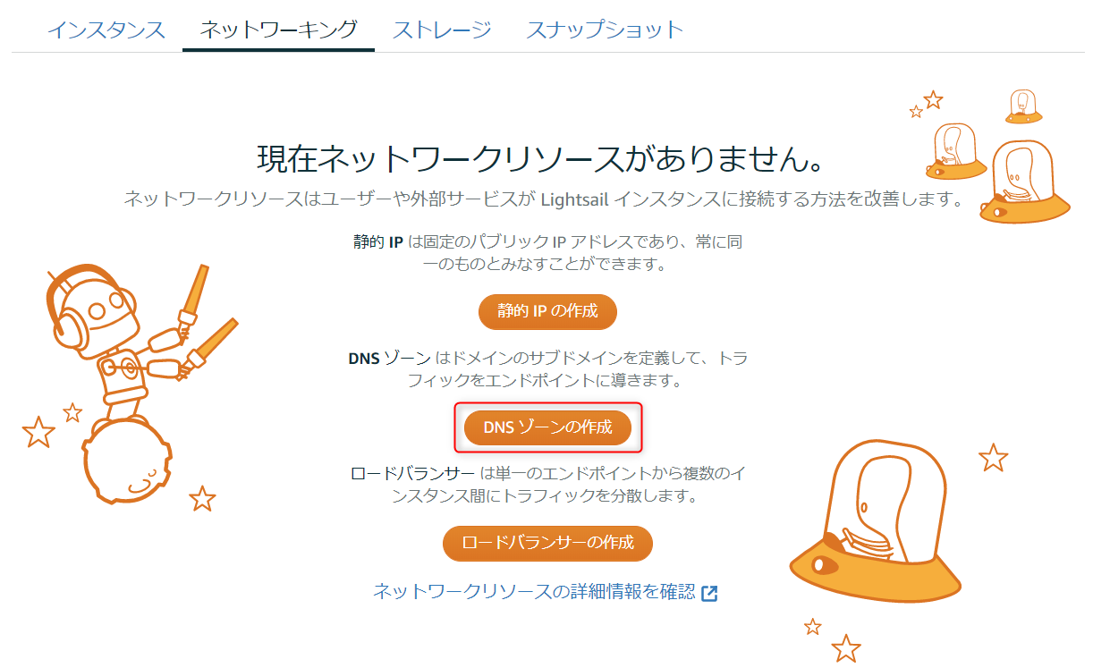Click the large star left of the moon
This screenshot has width=1093, height=668.
pos(38,432)
